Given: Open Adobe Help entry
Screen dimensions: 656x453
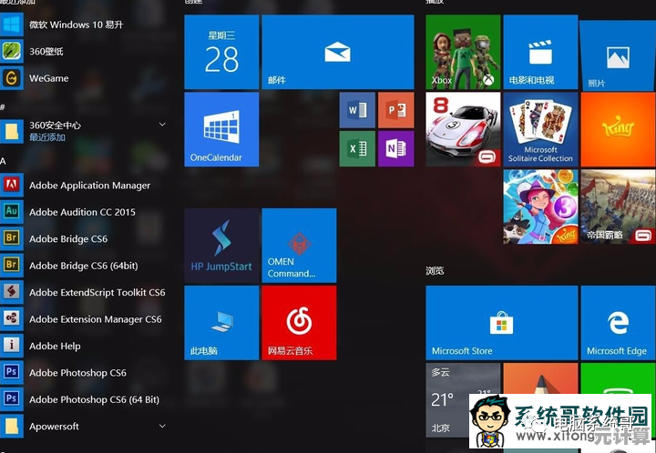Looking at the screenshot, I should (86, 346).
